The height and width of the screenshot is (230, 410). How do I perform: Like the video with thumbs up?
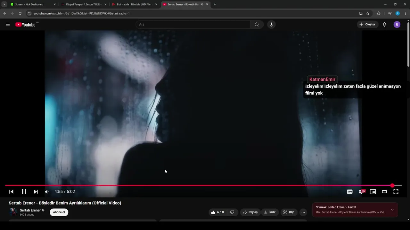217,212
